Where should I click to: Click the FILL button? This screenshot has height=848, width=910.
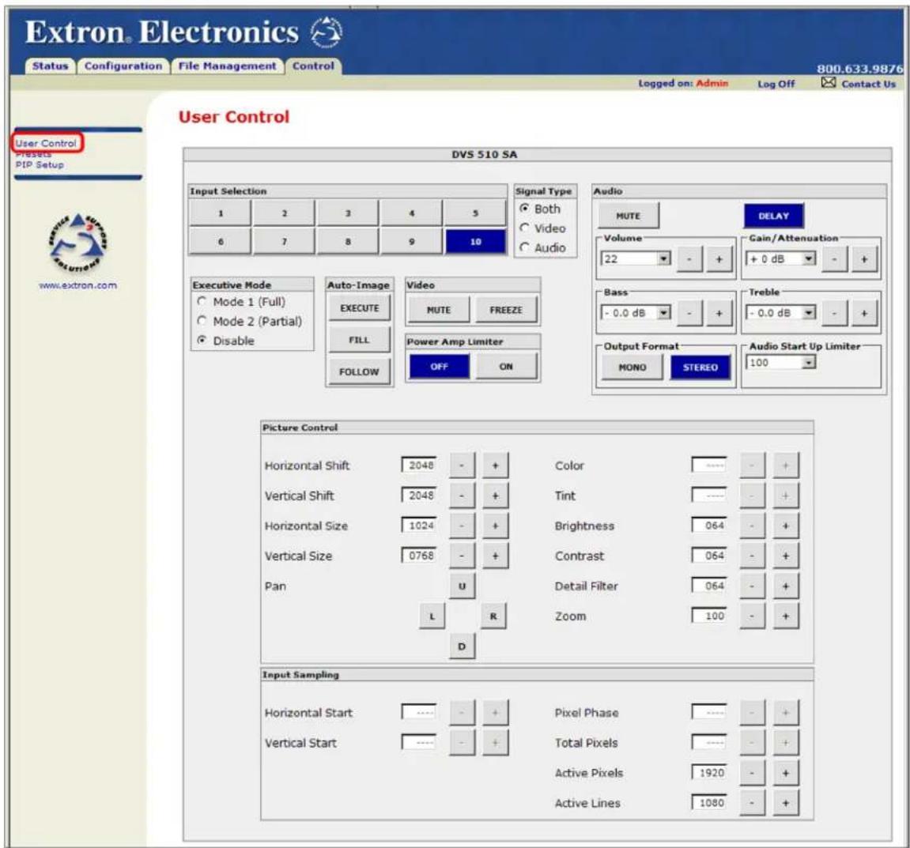point(359,340)
